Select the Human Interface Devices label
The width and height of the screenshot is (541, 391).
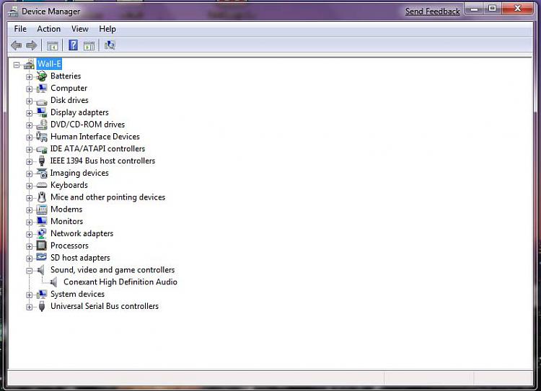tap(95, 136)
